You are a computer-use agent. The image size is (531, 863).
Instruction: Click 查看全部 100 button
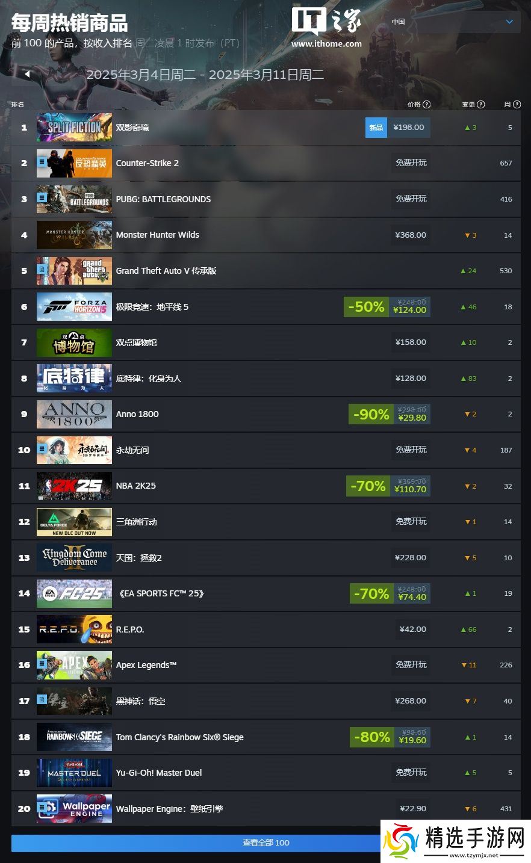pyautogui.click(x=265, y=843)
